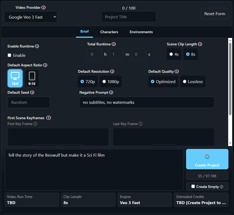Viewport: 234px width, 215px height.
Task: Select the 1080p resolution radio button
Action: click(104, 81)
